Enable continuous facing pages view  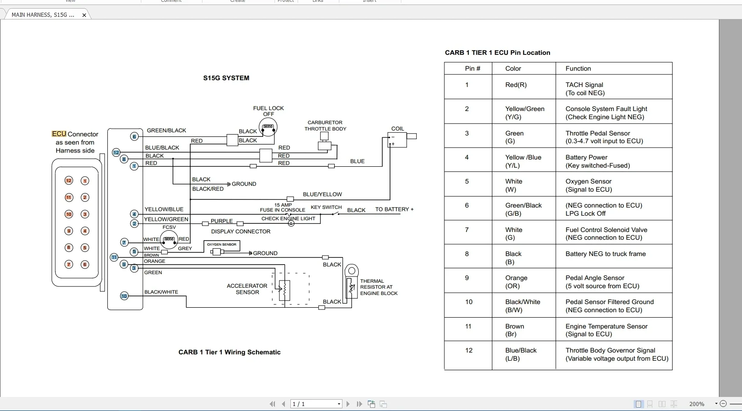674,404
